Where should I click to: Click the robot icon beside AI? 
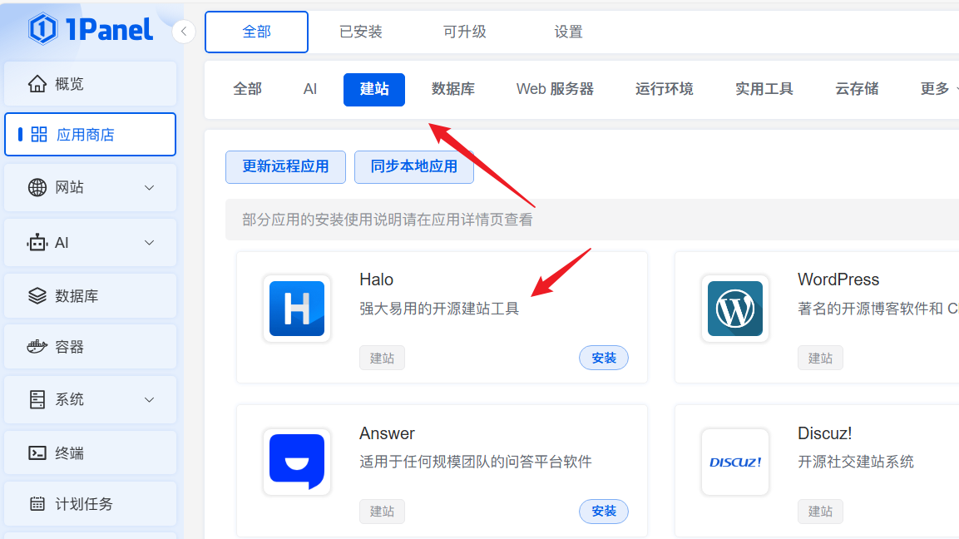37,243
